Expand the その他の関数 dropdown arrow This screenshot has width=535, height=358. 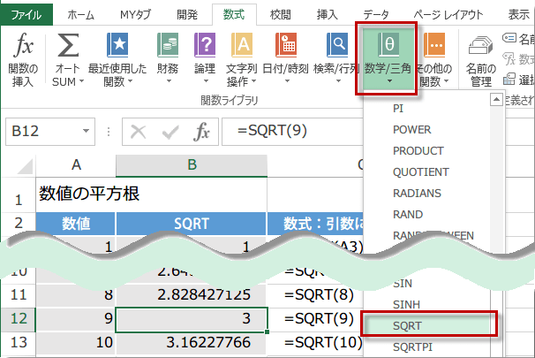[447, 81]
